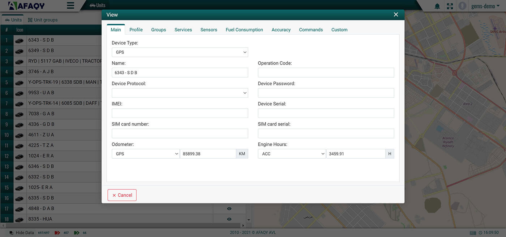Click the green arrow status icon
The width and height of the screenshot is (506, 237).
[x=77, y=233]
